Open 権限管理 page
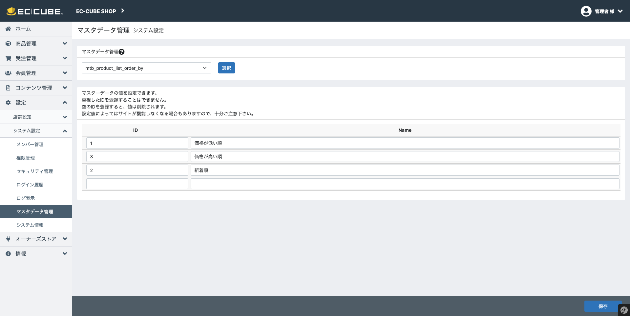Image resolution: width=630 pixels, height=316 pixels. point(26,158)
